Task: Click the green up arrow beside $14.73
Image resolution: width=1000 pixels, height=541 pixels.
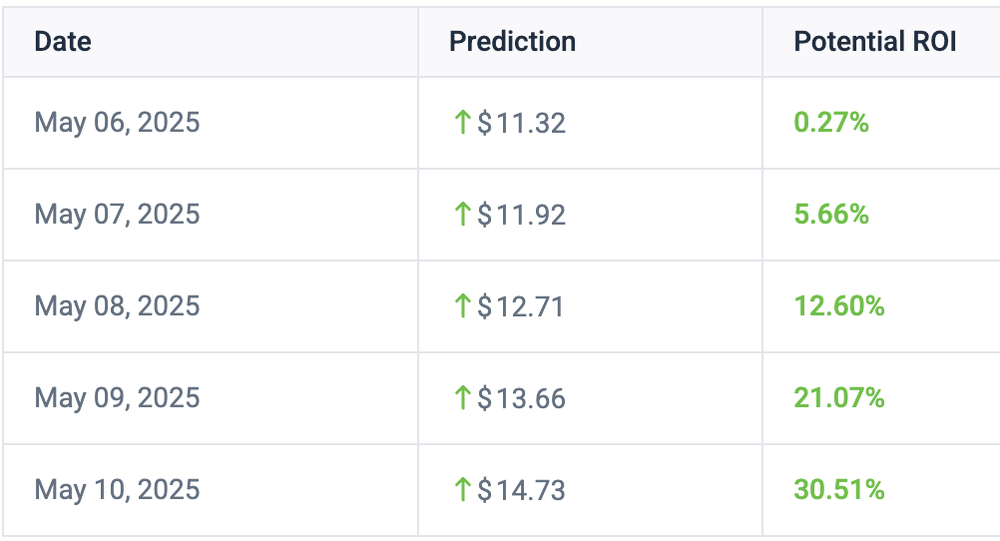Action: point(462,490)
